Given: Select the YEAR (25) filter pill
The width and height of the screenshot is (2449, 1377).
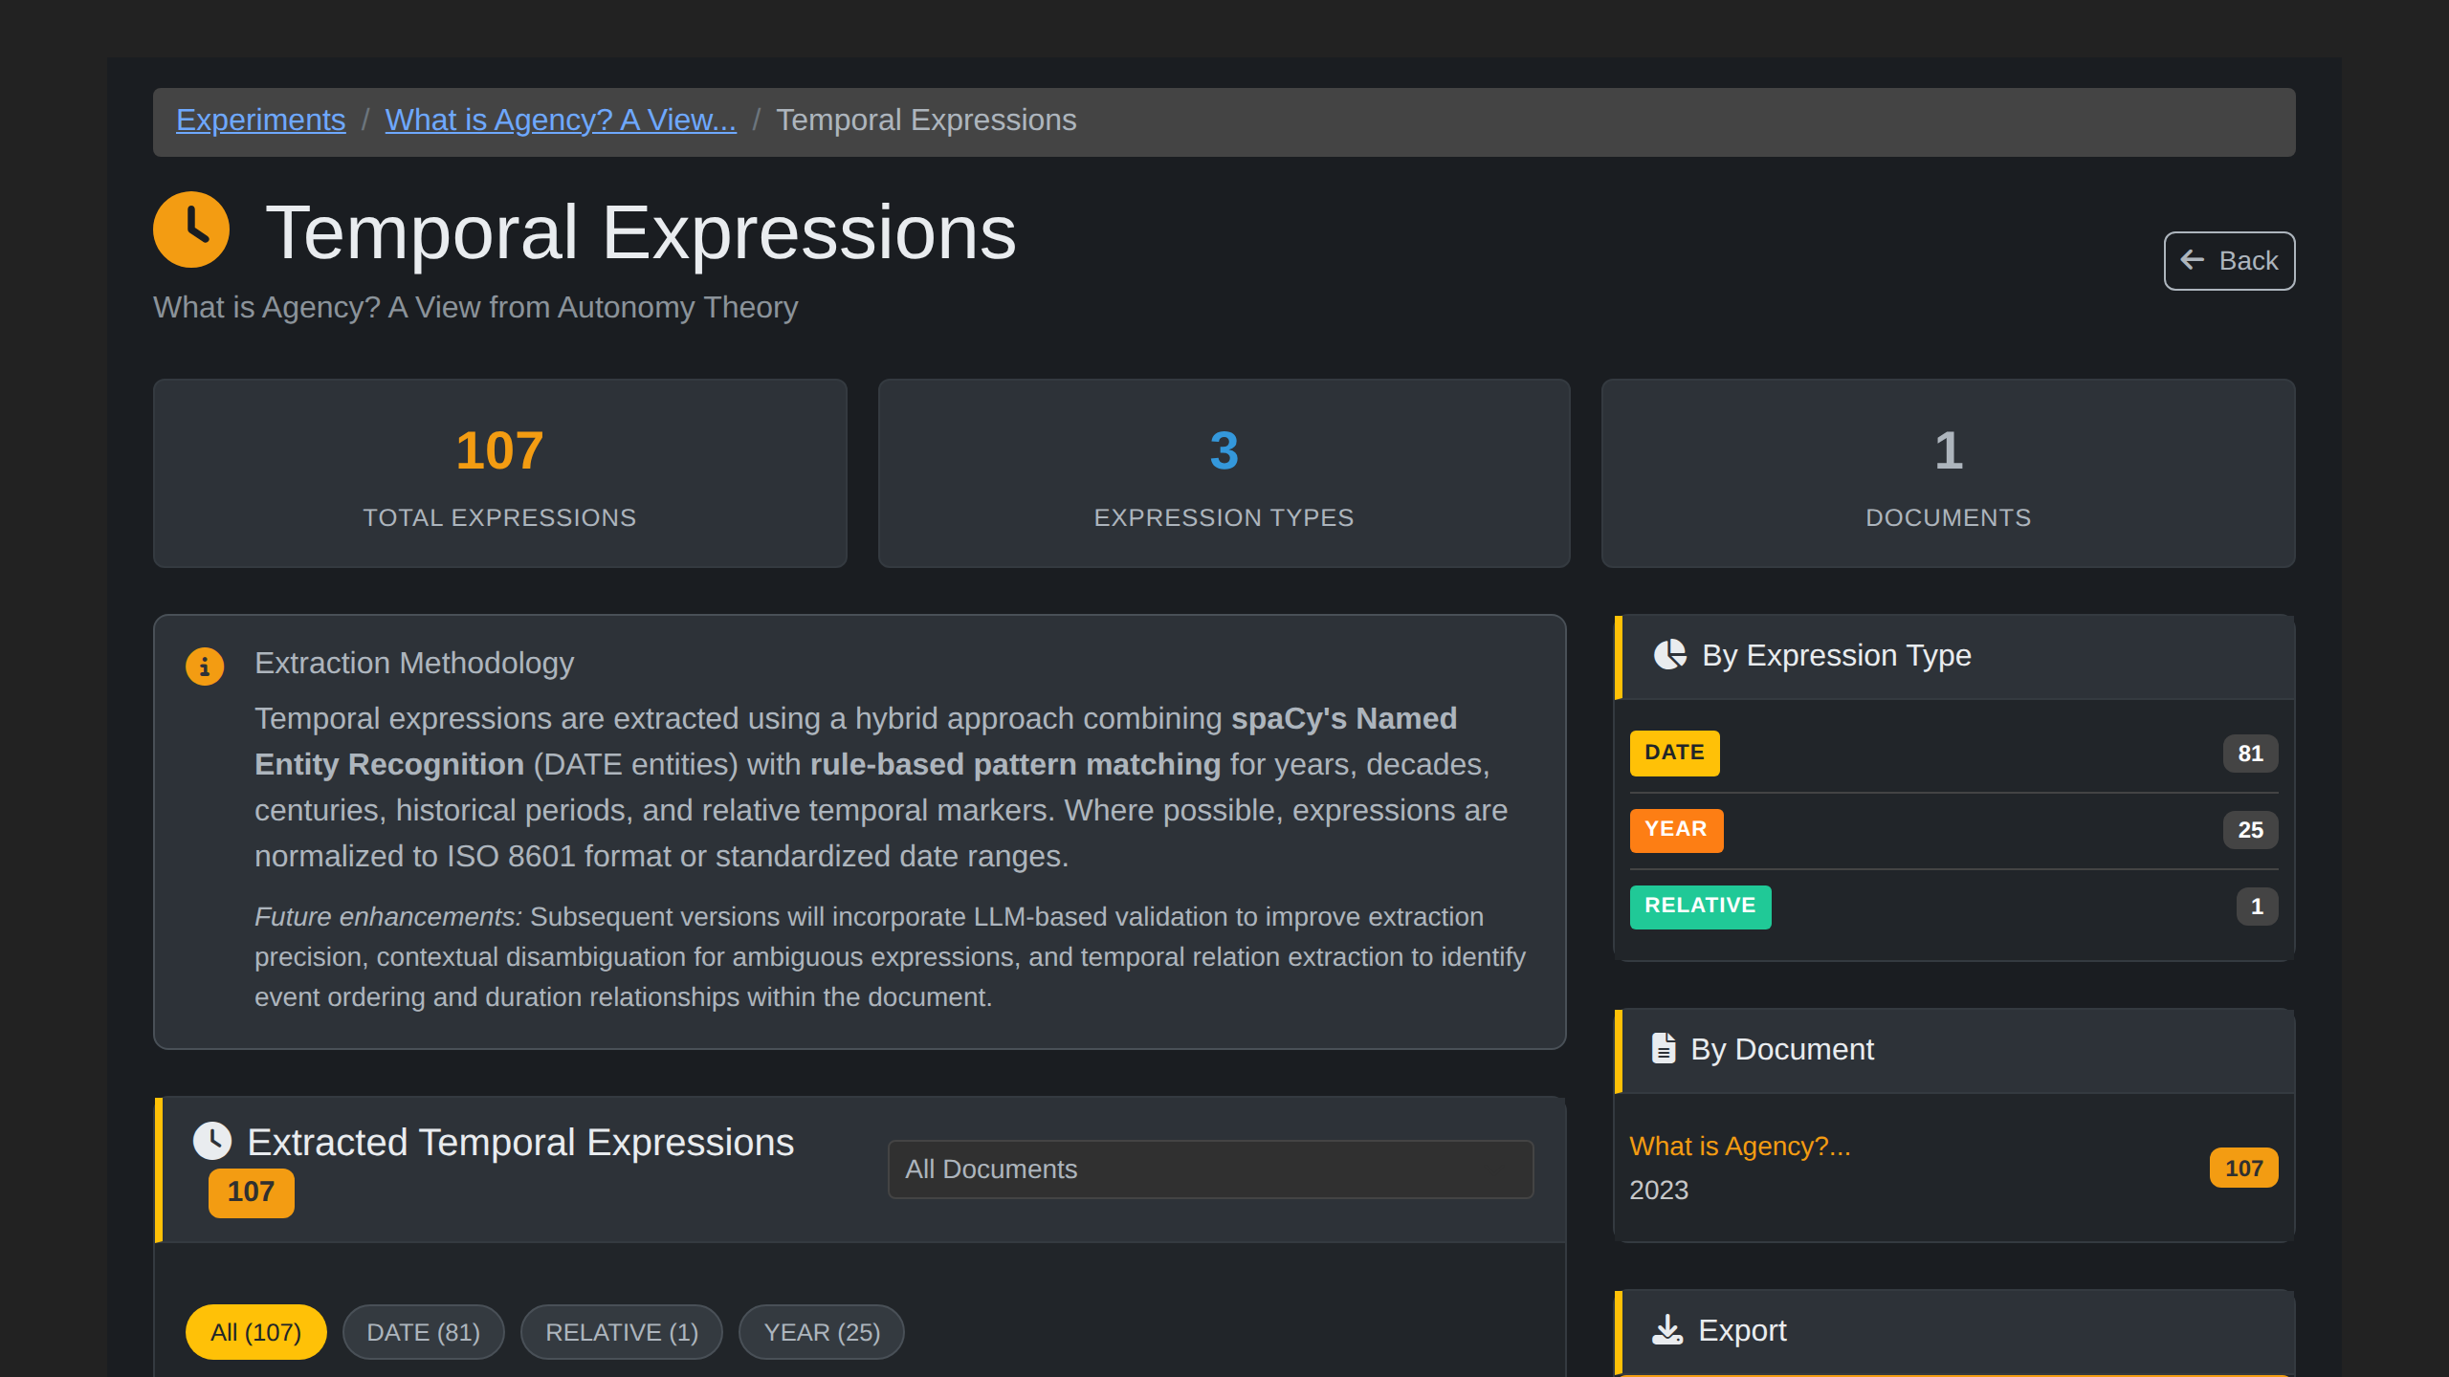Looking at the screenshot, I should click(821, 1331).
